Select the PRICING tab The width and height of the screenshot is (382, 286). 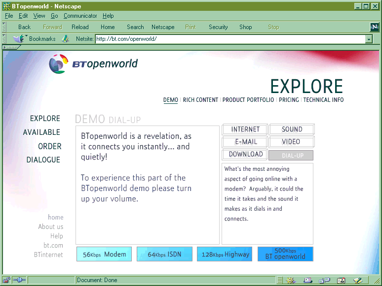[289, 100]
